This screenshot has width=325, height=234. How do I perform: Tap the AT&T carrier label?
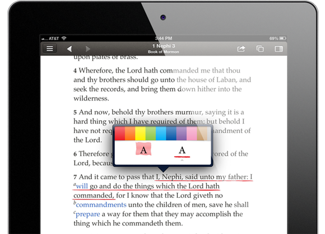tap(54, 39)
